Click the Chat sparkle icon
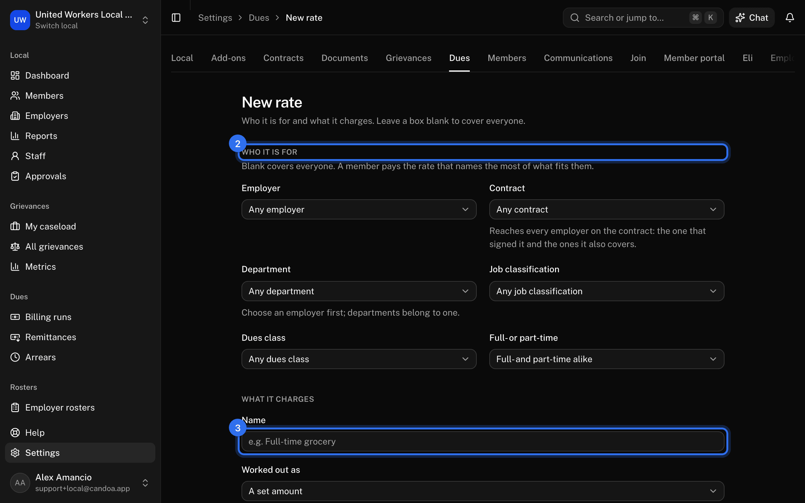Viewport: 805px width, 503px height. [740, 18]
